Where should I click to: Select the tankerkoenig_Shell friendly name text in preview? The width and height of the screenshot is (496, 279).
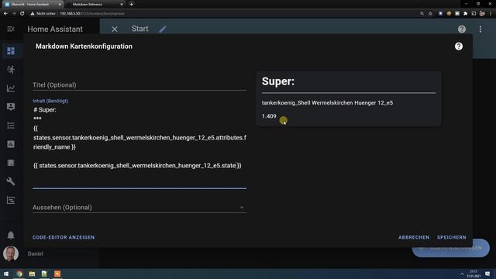[327, 103]
